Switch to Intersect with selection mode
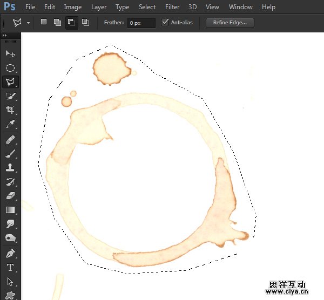This screenshot has height=300, width=324. coord(85,23)
